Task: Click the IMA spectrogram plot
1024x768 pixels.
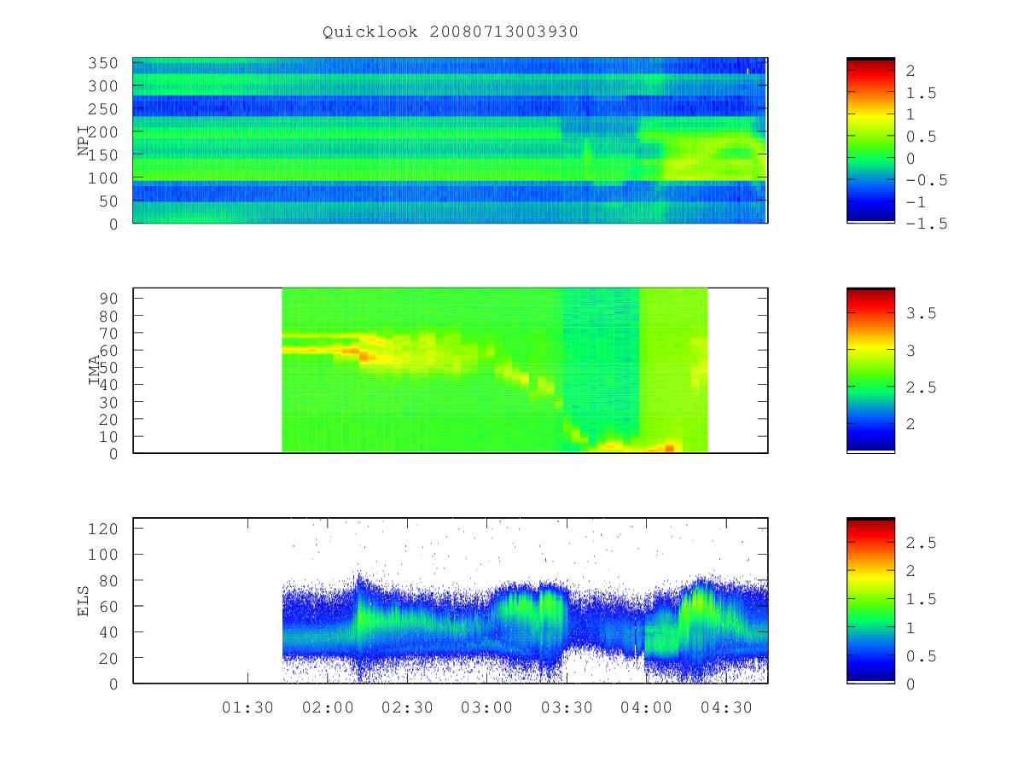Action: click(x=451, y=370)
